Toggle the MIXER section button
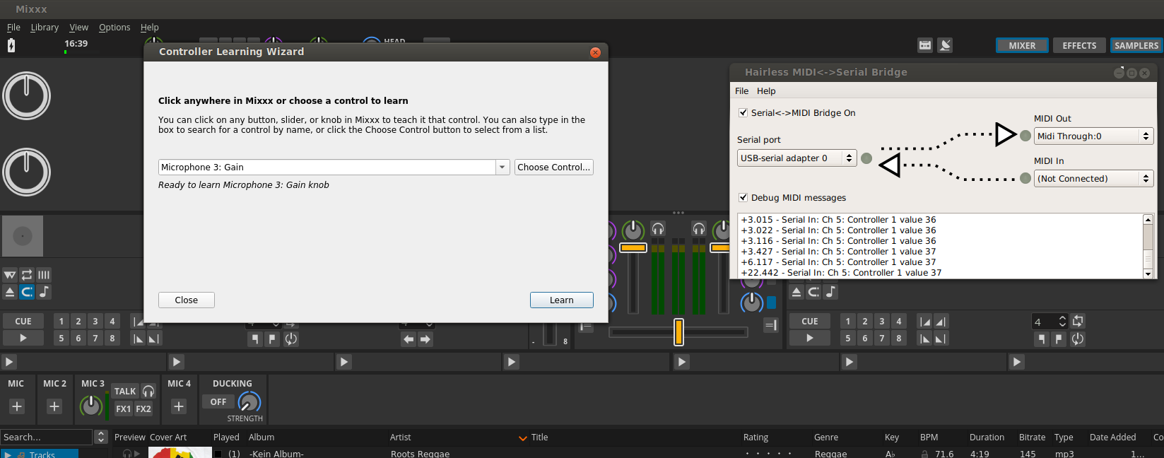This screenshot has height=458, width=1164. click(x=1022, y=45)
